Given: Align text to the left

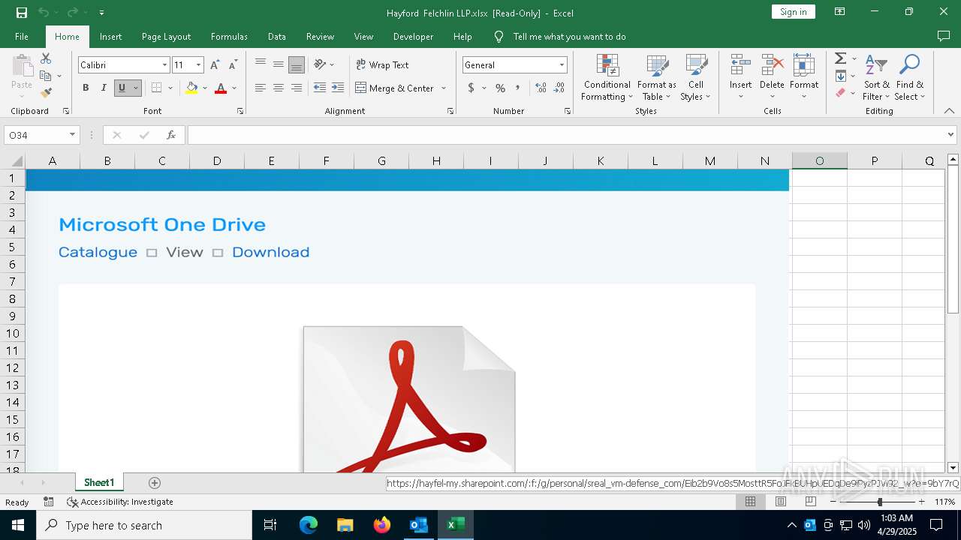Looking at the screenshot, I should pyautogui.click(x=261, y=88).
